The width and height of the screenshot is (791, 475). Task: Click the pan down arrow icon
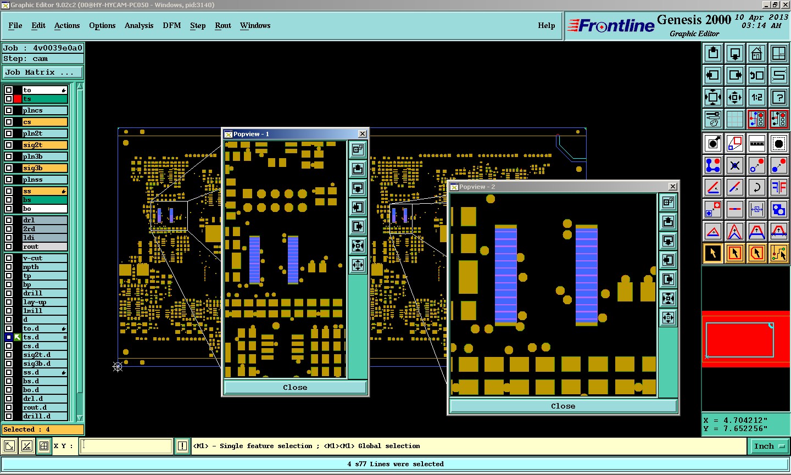[735, 53]
